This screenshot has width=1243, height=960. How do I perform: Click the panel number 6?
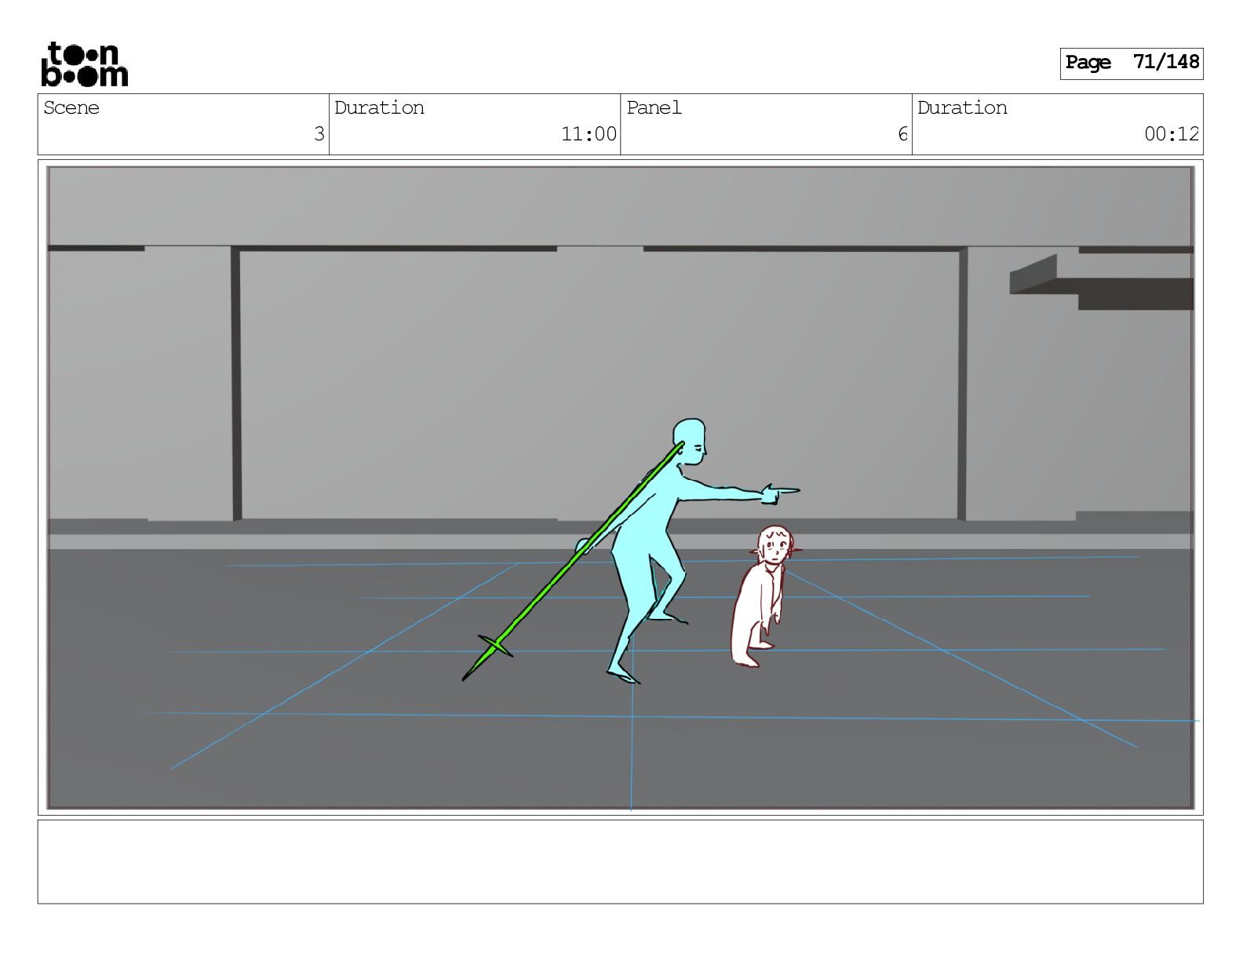[x=902, y=134]
